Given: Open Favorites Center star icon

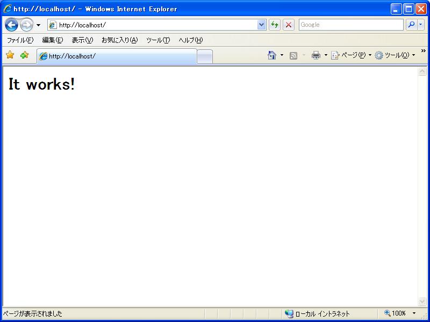Looking at the screenshot, I should tap(10, 55).
